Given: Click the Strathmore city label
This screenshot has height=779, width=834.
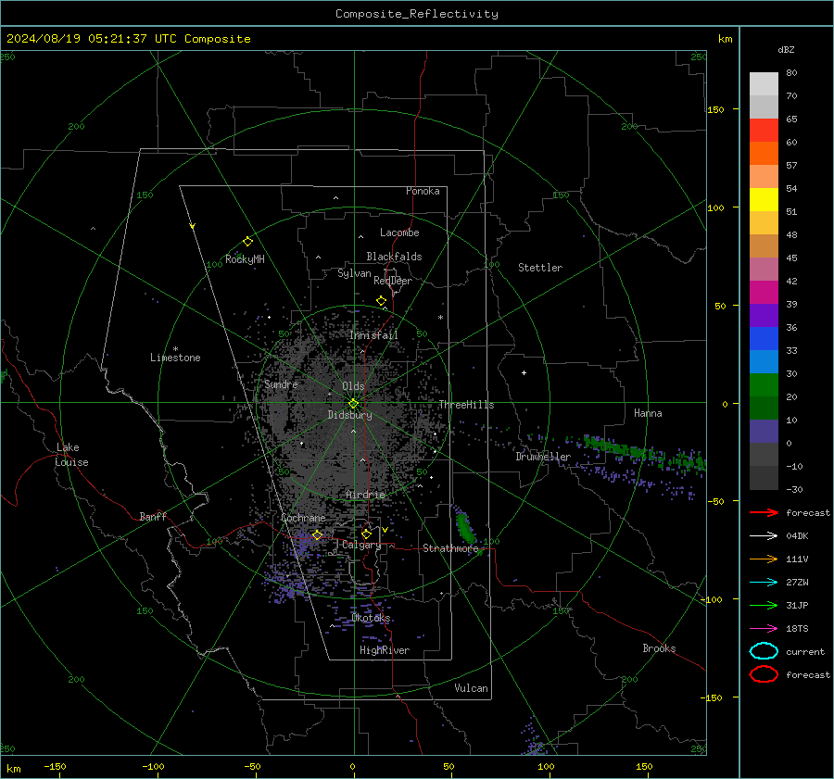Looking at the screenshot, I should click(x=450, y=548).
